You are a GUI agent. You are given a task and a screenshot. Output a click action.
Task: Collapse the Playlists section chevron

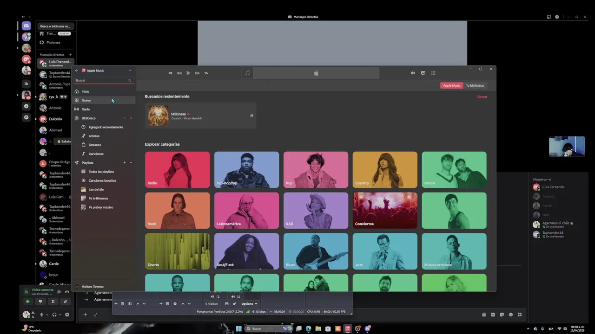point(131,163)
